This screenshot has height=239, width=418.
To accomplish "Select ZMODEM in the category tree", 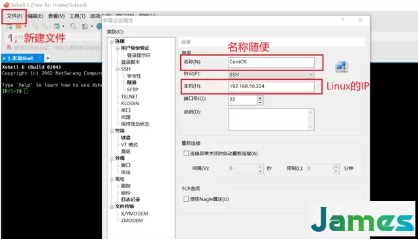I will [x=132, y=220].
